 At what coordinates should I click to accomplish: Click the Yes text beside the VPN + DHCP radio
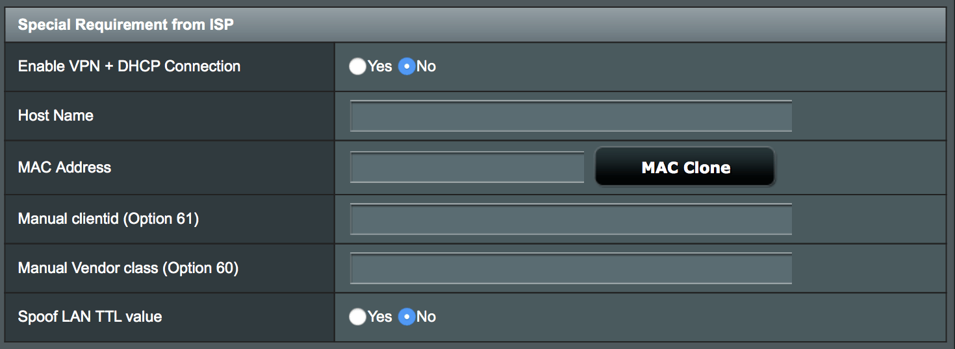(x=380, y=66)
